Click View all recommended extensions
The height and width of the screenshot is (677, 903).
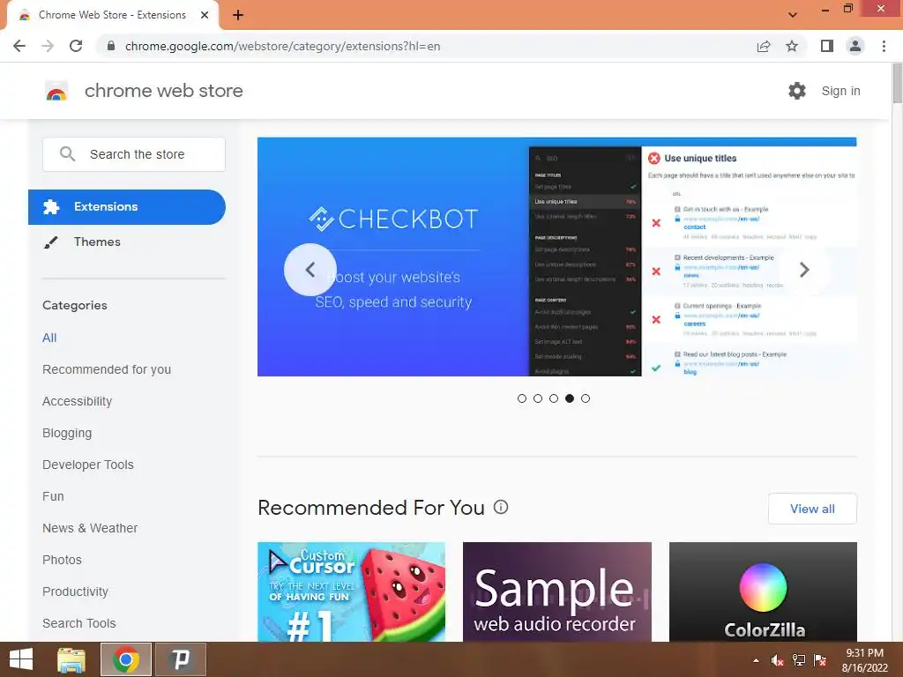click(812, 509)
